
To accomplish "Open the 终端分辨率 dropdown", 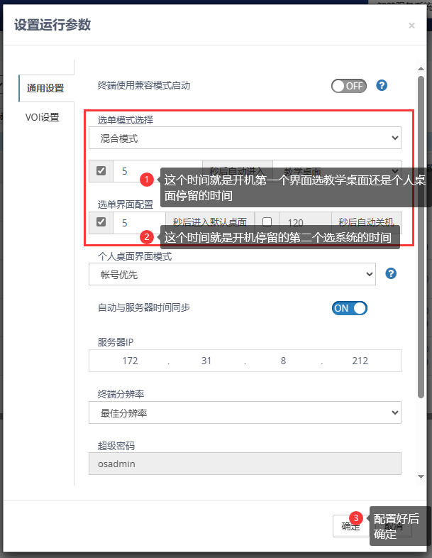I will (x=245, y=412).
